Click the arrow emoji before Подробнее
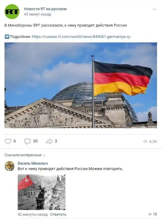 (x=7, y=37)
